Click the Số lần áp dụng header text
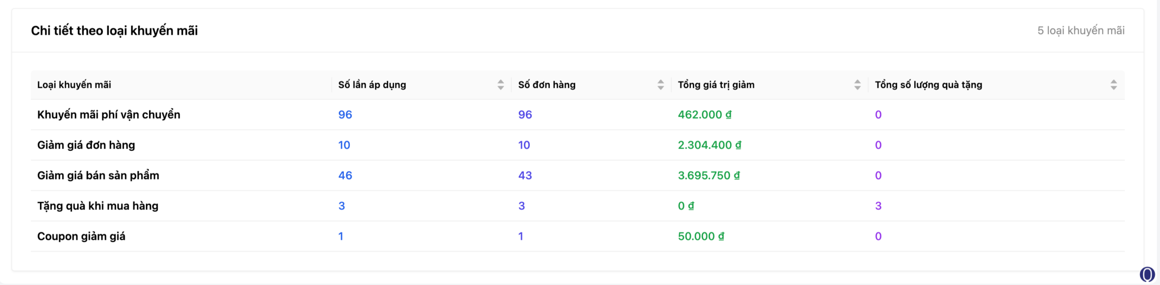Viewport: 1160px width, 285px height. [x=372, y=85]
